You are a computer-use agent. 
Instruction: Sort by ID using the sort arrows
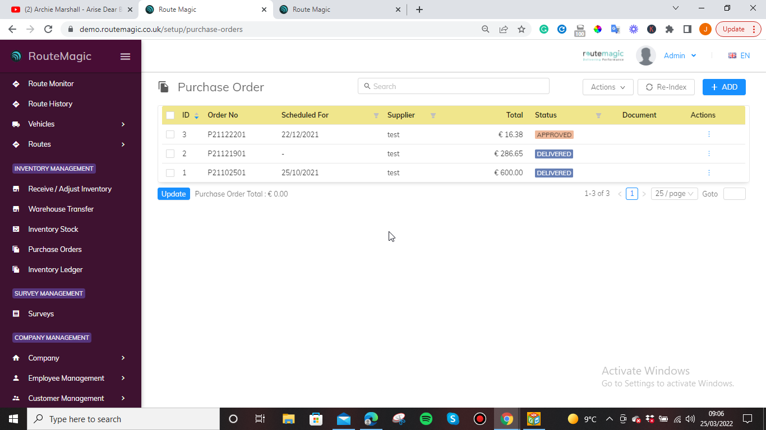pos(196,115)
